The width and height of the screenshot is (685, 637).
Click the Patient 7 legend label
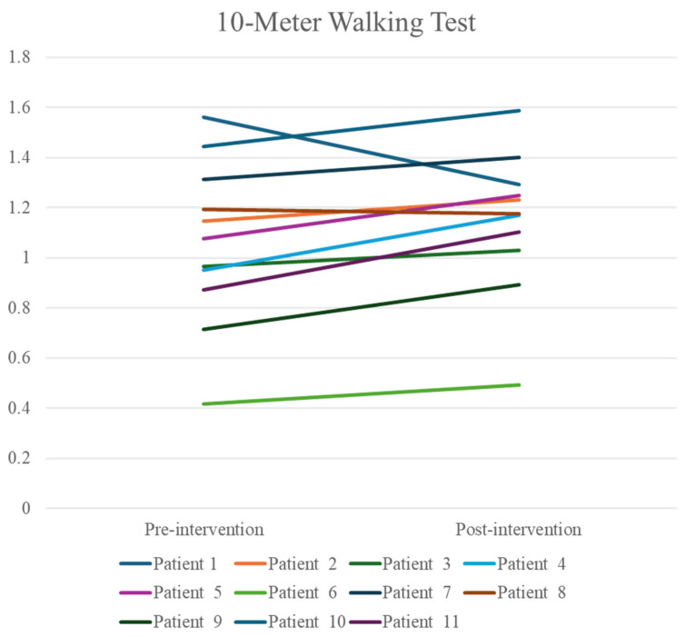416,592
